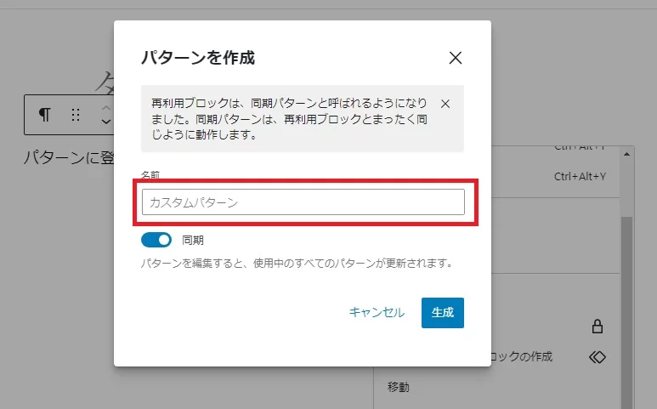Screen dimensions: 657x409
Task: Select the 移動 menu item
Action: coord(398,387)
